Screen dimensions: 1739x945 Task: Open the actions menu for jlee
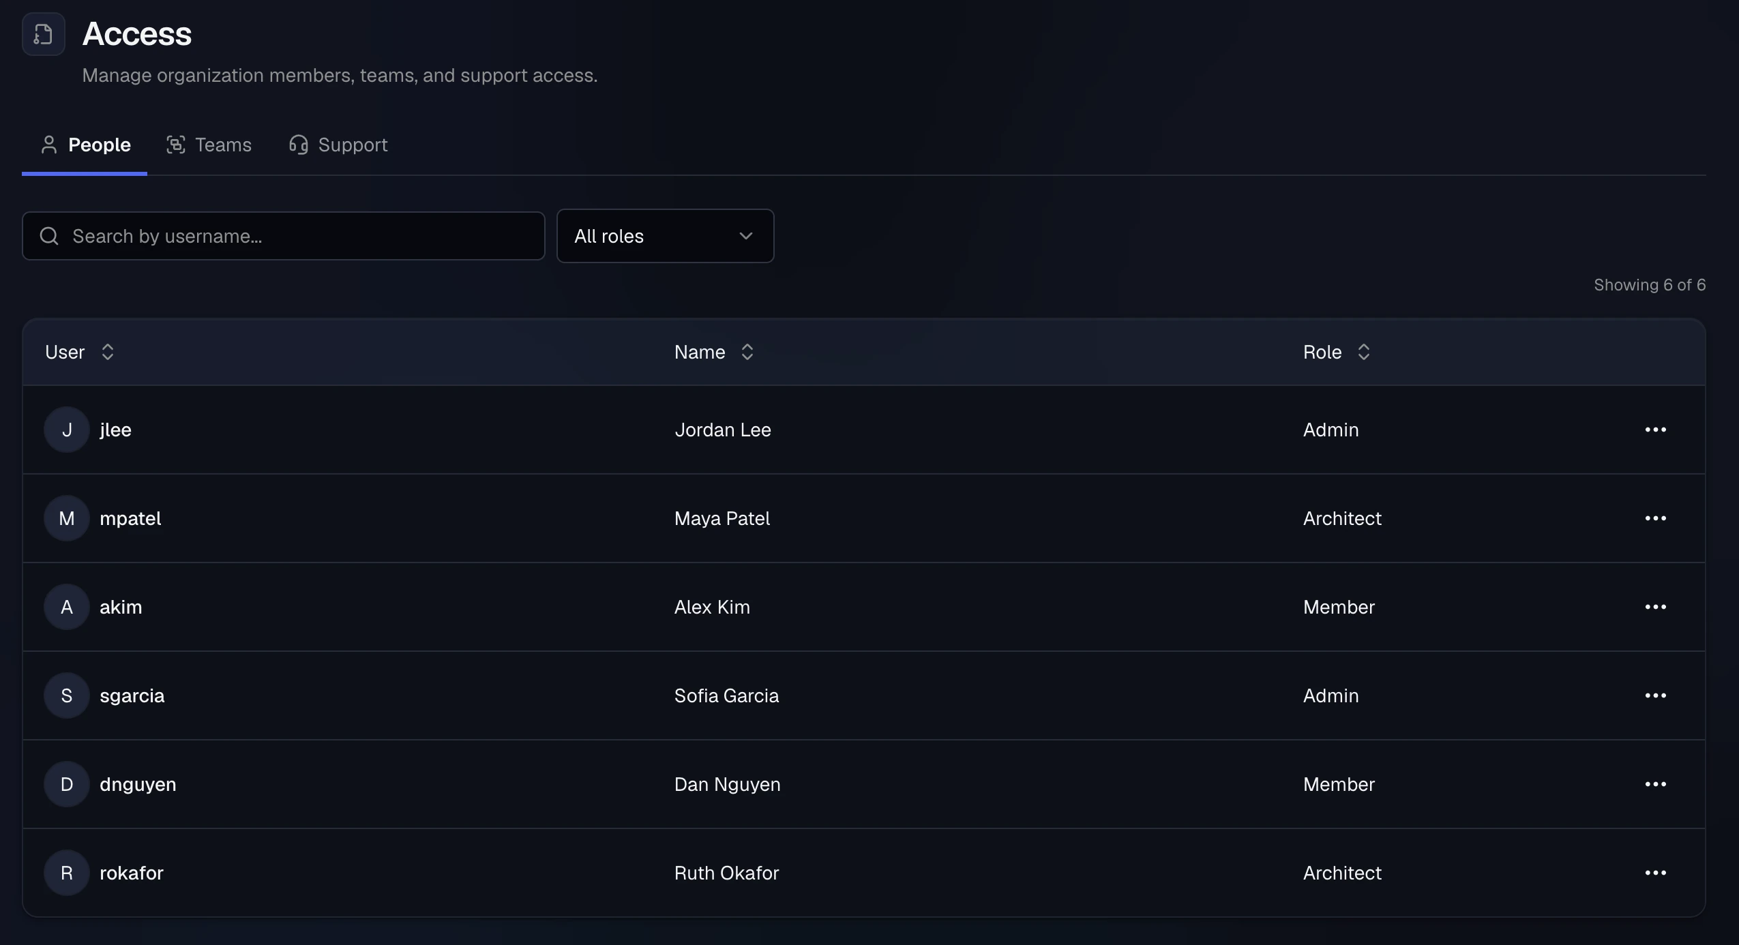[x=1655, y=430]
